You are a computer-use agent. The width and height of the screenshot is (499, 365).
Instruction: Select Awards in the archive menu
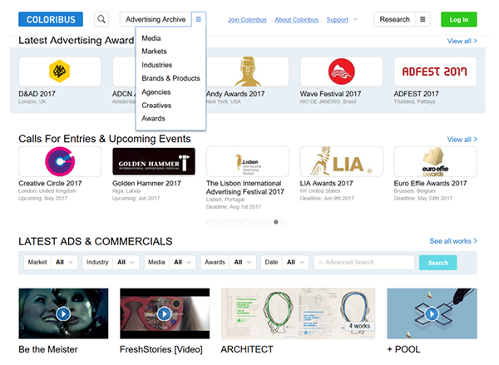tap(153, 118)
